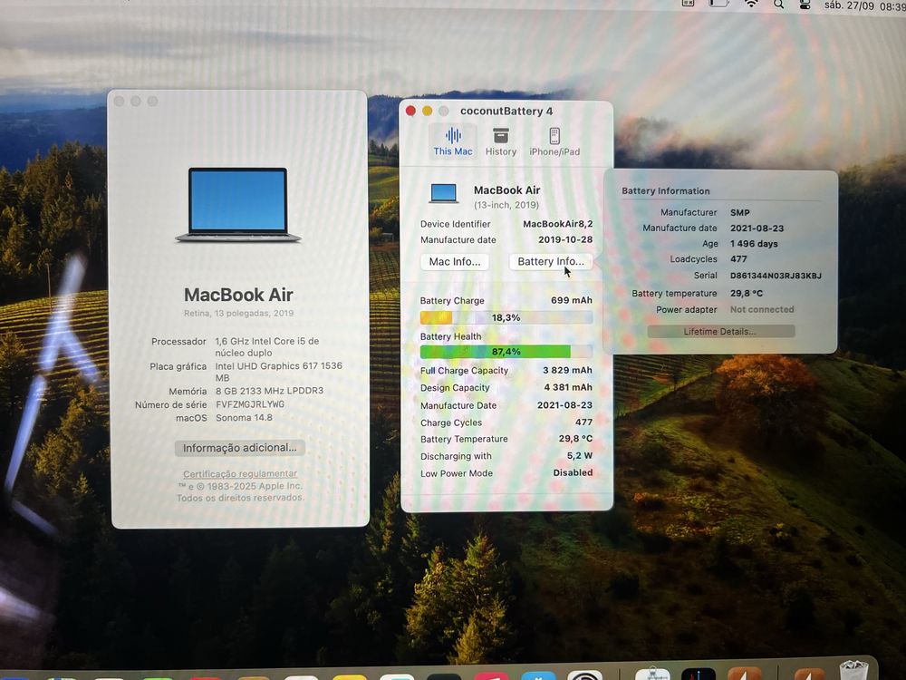Click the Intel UHD Graphics 617 text
906x680 pixels.
tap(278, 371)
